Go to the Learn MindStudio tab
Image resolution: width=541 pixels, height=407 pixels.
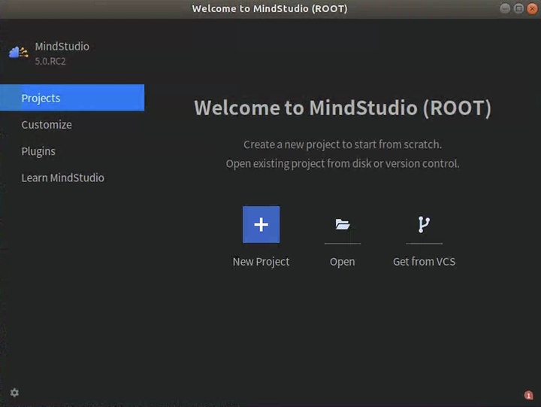pyautogui.click(x=62, y=178)
